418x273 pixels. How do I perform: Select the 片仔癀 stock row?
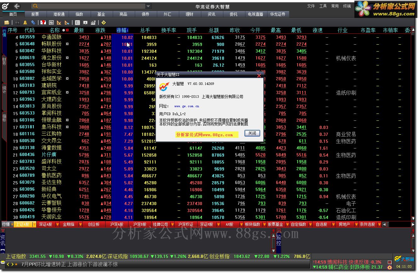[208, 155]
